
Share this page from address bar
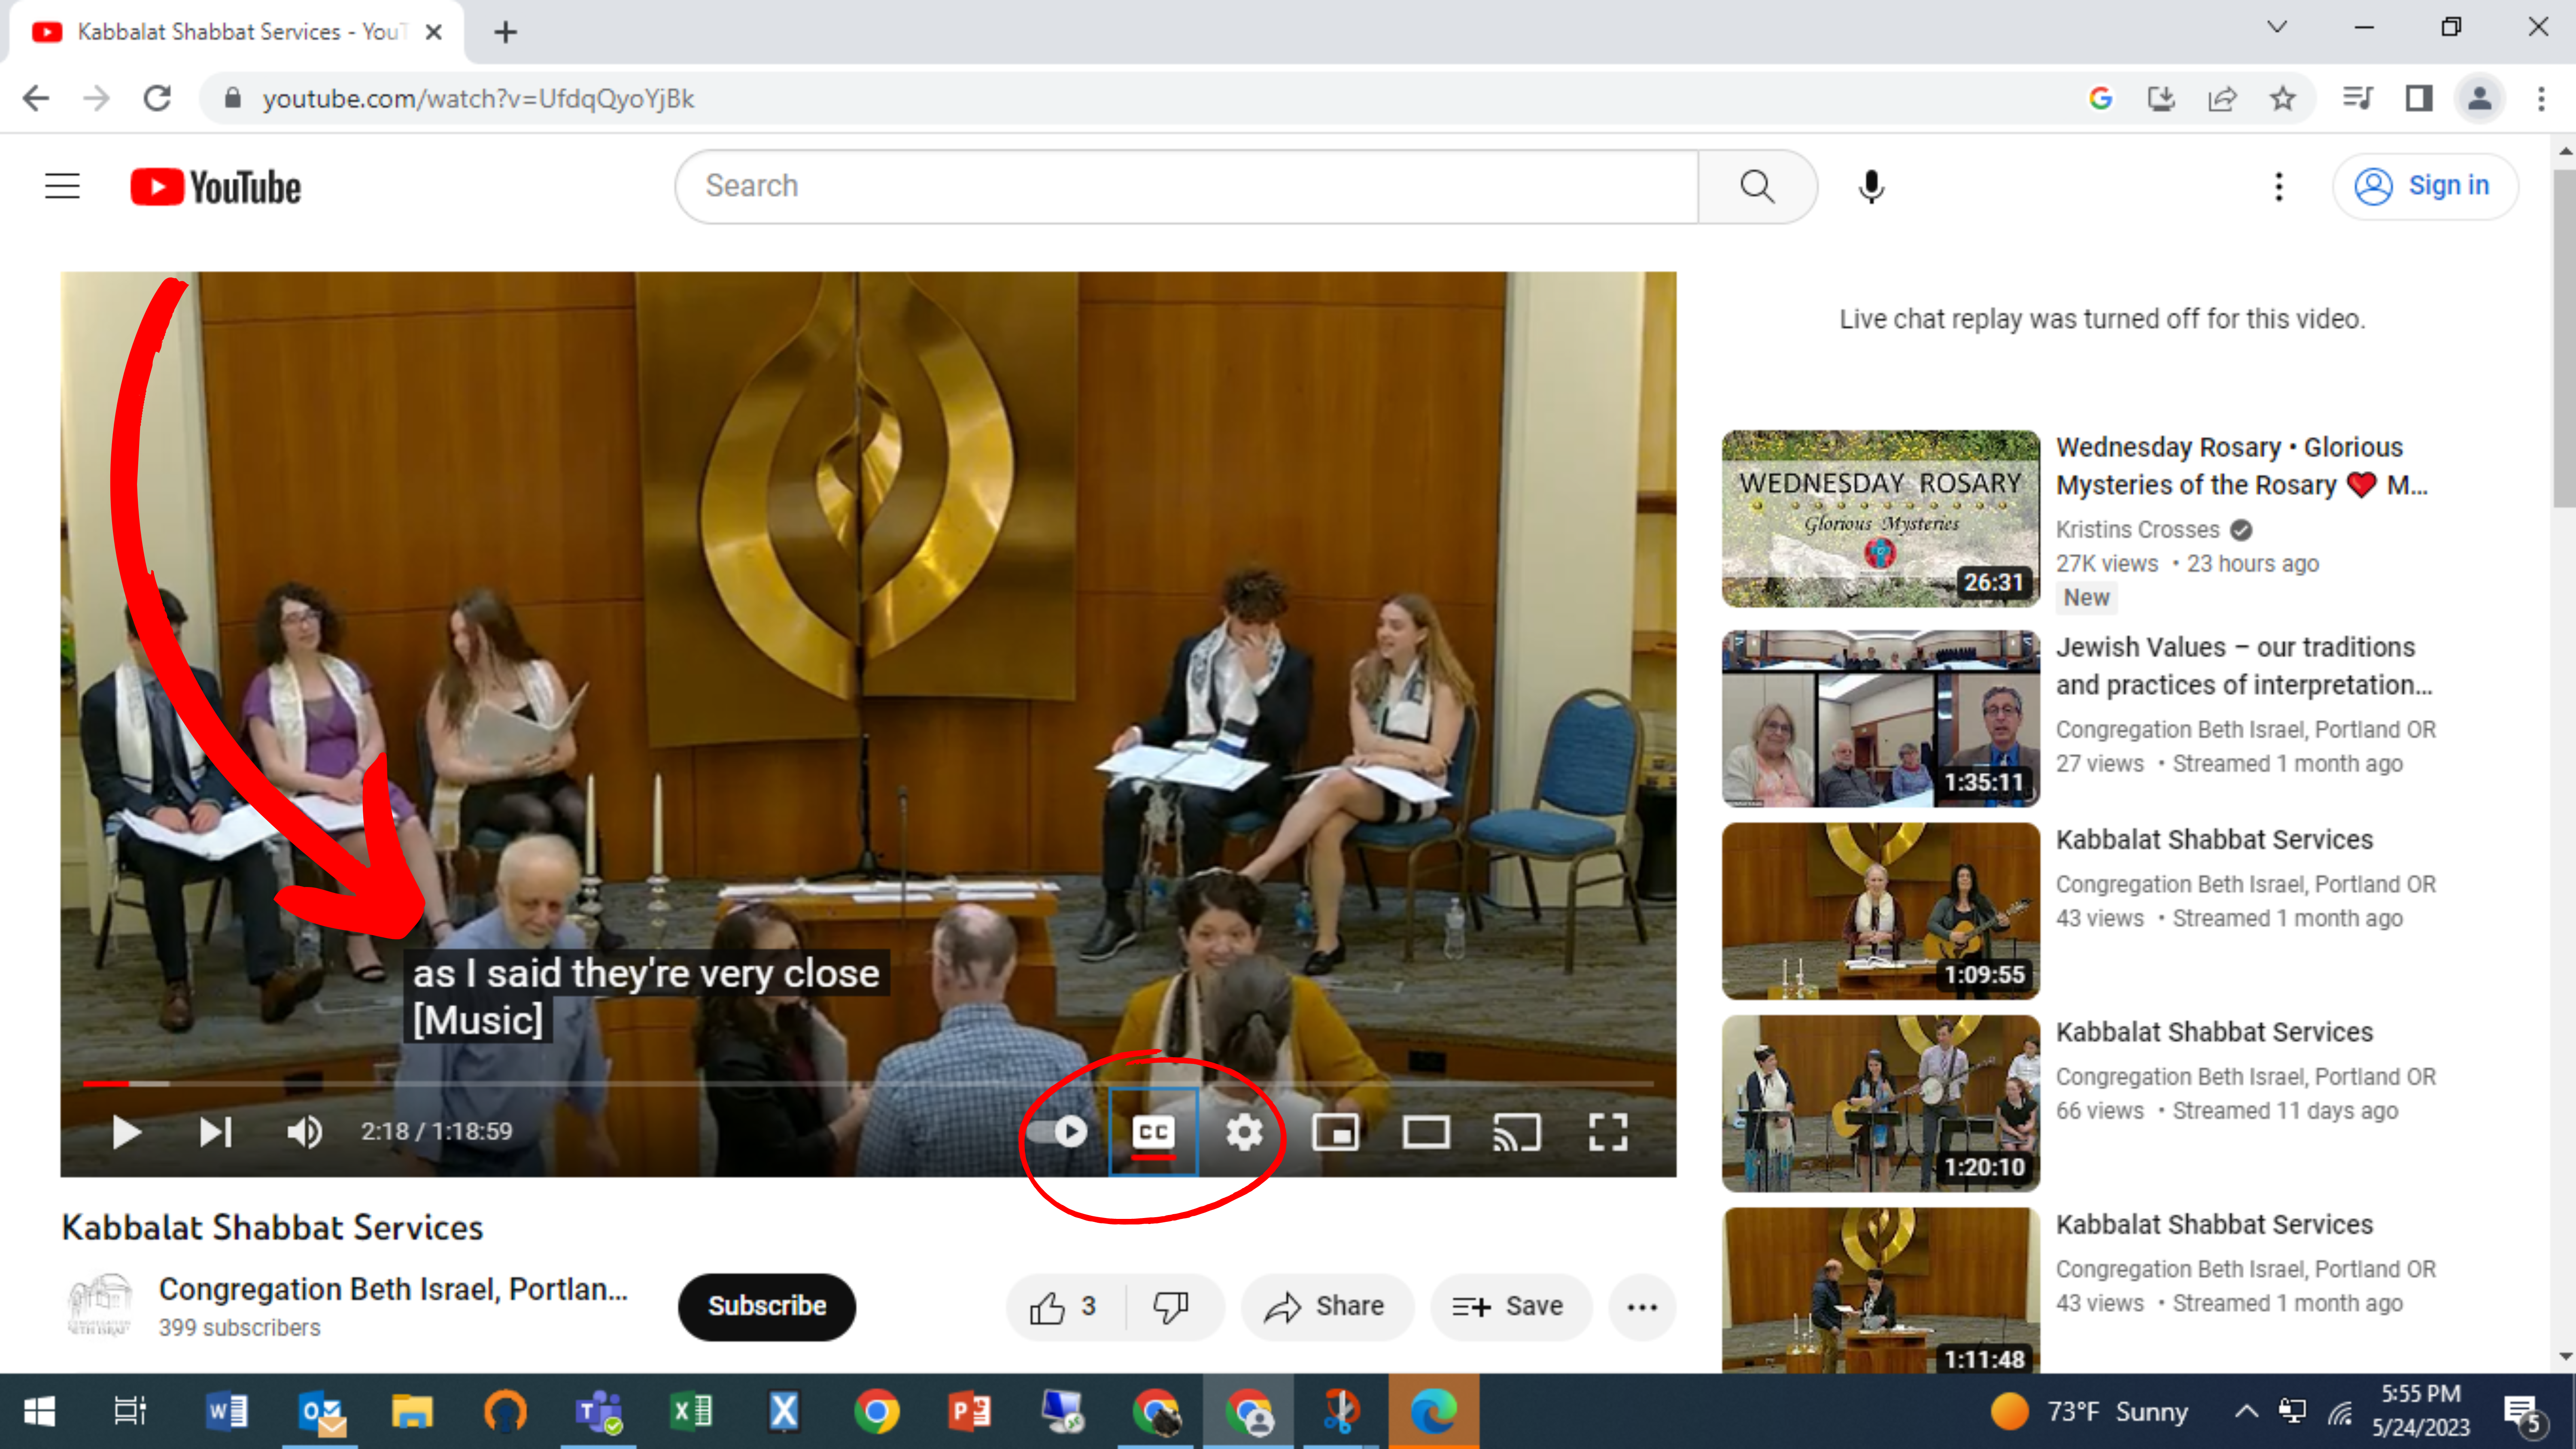[x=2222, y=98]
